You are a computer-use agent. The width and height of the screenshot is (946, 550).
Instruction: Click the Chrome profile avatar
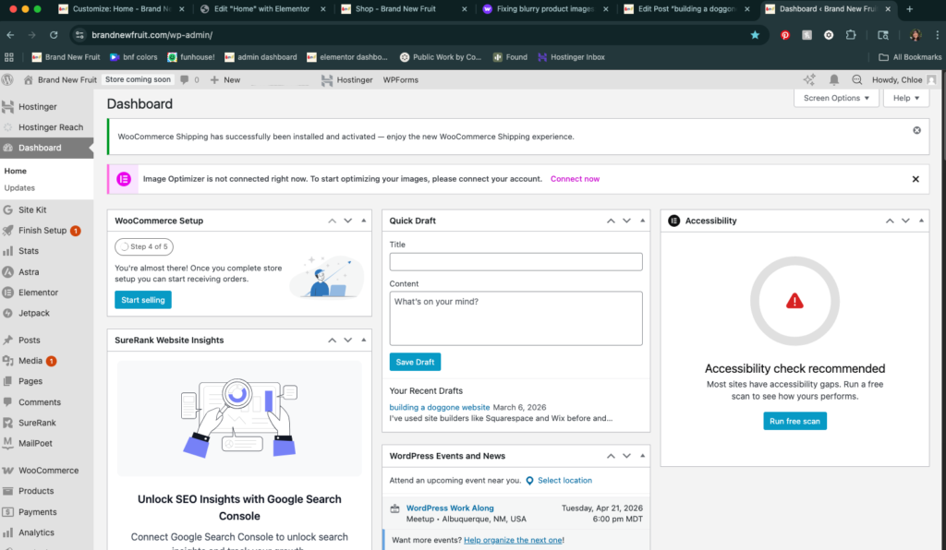916,35
